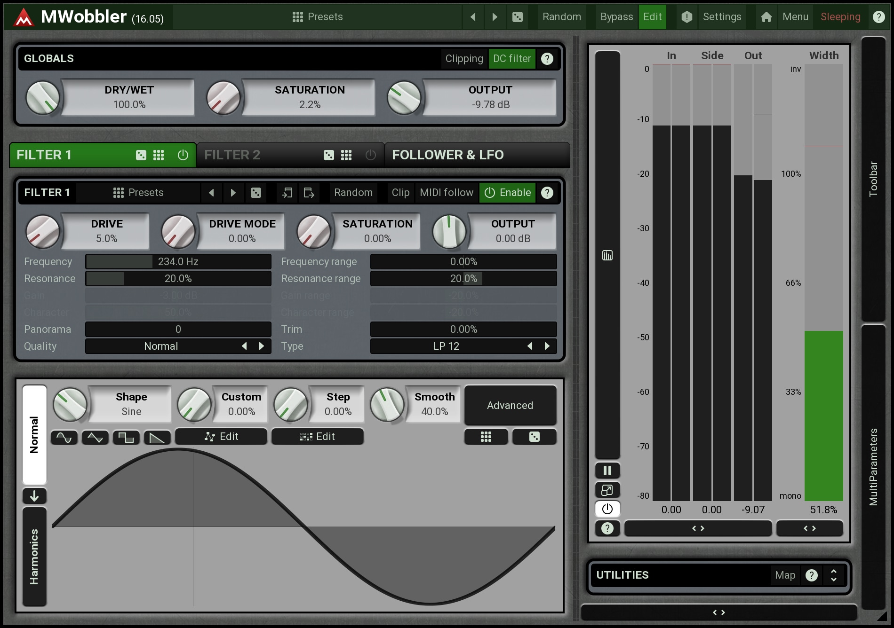The image size is (894, 628).
Task: Toggle Edit mode off
Action: tap(652, 17)
